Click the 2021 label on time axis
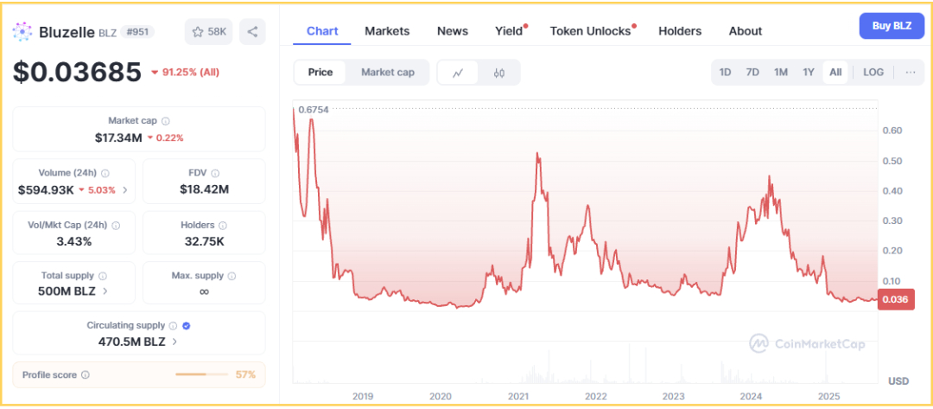The image size is (933, 409). click(x=518, y=396)
